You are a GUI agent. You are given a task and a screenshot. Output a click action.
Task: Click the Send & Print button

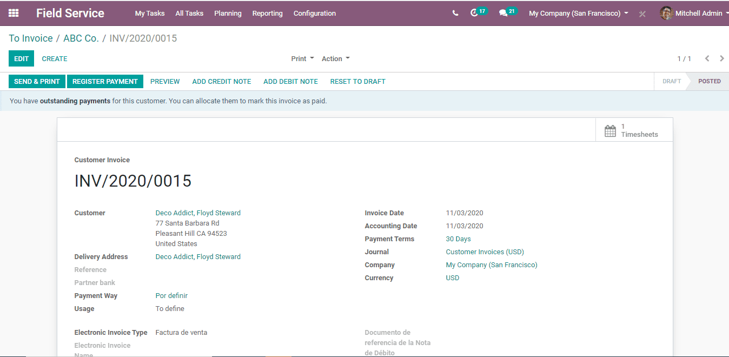click(37, 81)
